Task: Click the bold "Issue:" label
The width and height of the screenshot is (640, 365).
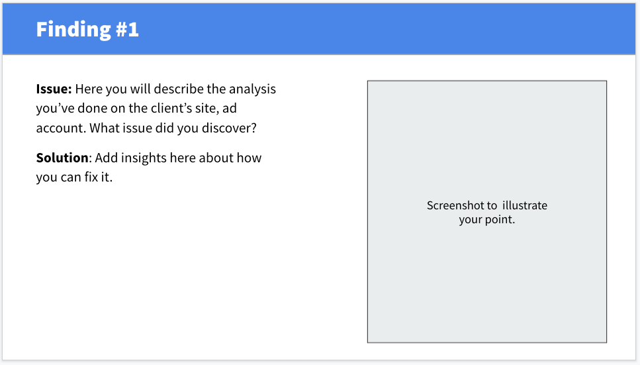Action: [x=54, y=89]
